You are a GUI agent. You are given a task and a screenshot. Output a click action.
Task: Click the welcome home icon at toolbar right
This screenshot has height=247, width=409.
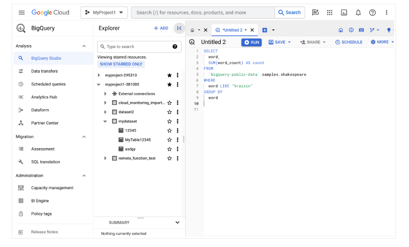[341, 30]
